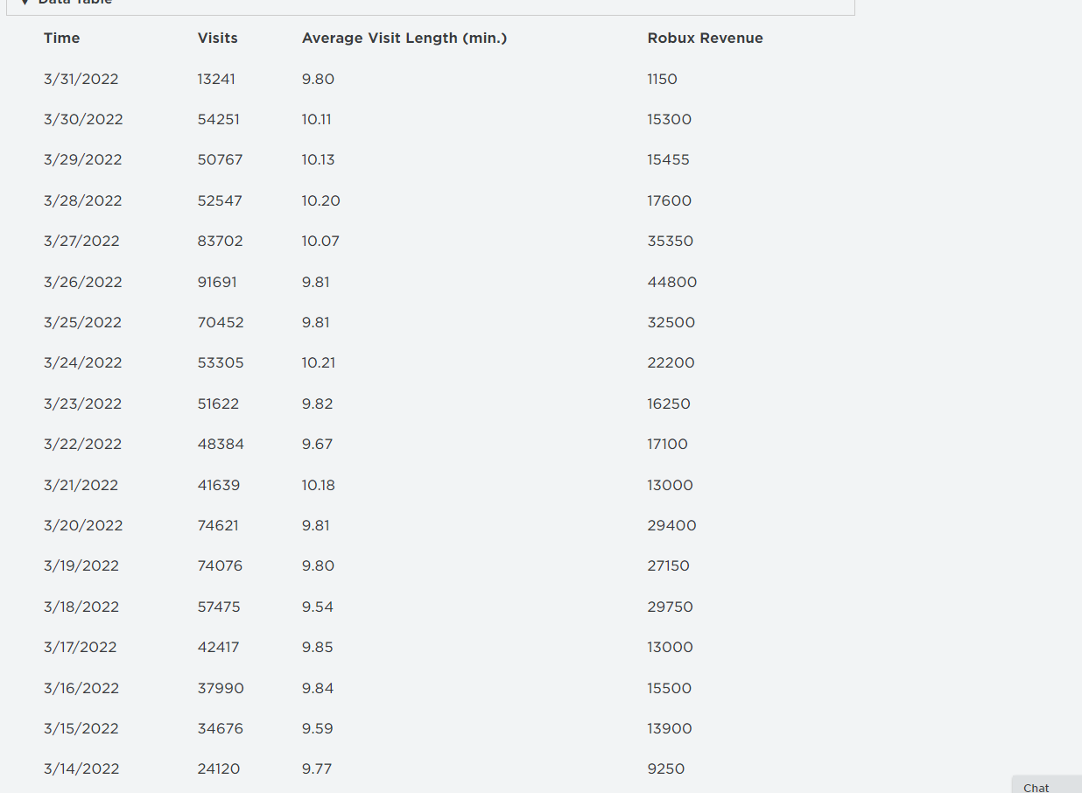
Task: Click the 1150 revenue value
Action: 662,79
